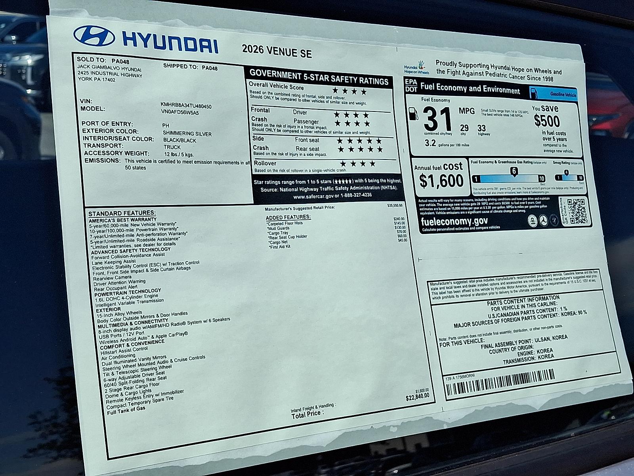Click the EPA DOT badge on fuel label

coord(411,85)
